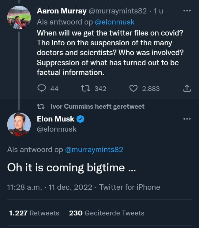Click Elon Musk's verified badge
This screenshot has height=228, width=199.
(x=80, y=119)
